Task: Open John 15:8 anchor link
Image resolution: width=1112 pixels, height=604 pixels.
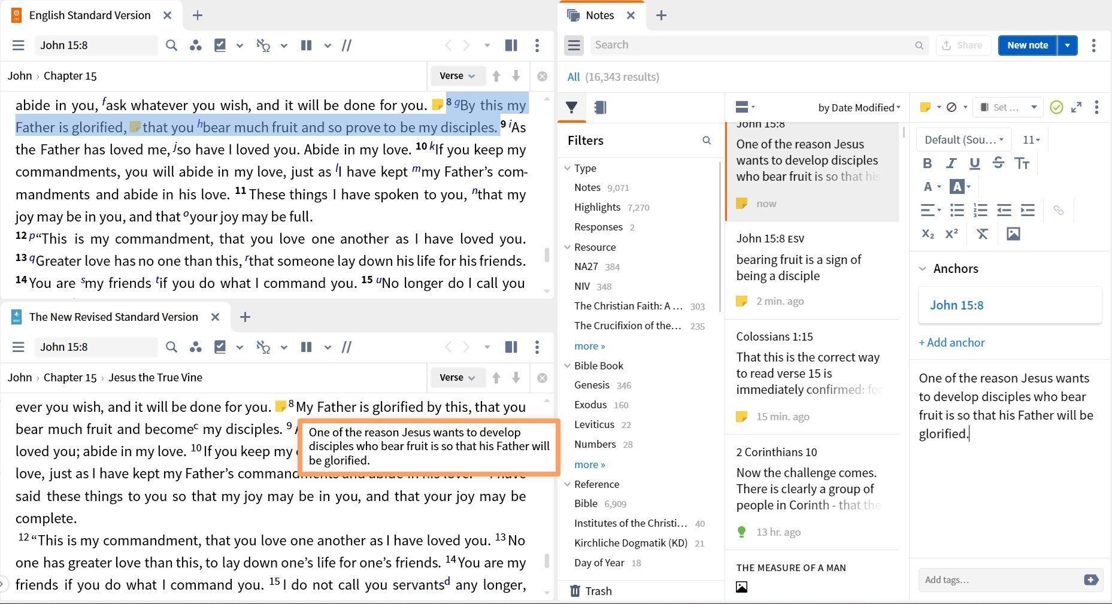Action: 956,305
